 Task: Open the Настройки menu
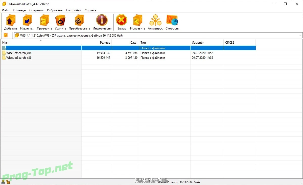point(74,10)
